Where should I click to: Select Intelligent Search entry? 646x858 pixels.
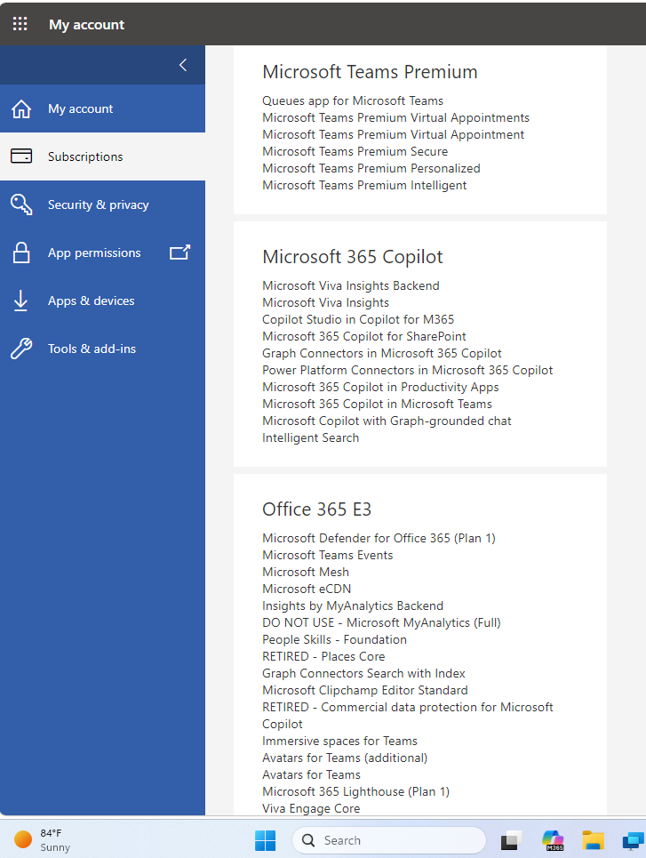[x=311, y=438]
